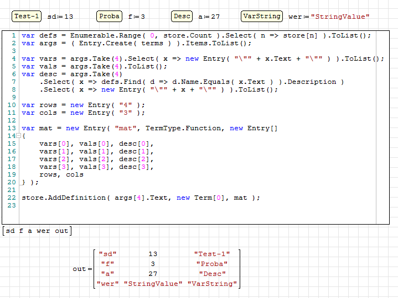Select the 'out' argument below the code editor

[x=61, y=231]
